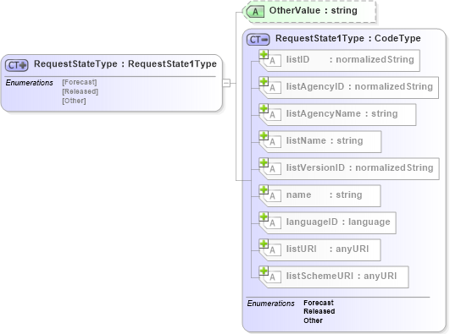Click the Released enumeration in RequestState1Type

(319, 311)
